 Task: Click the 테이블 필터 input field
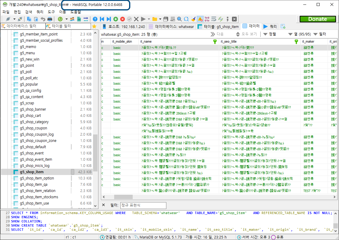pos(68,26)
